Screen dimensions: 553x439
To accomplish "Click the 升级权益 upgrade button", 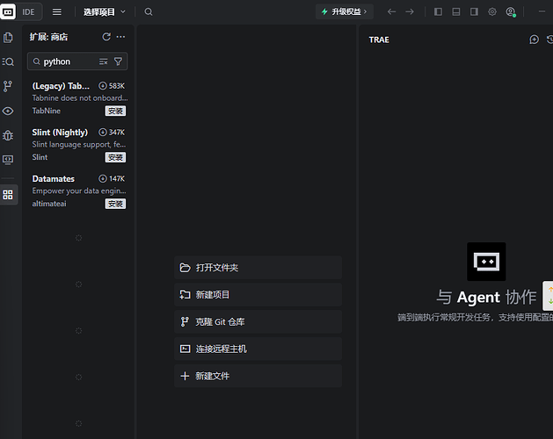I will point(345,12).
